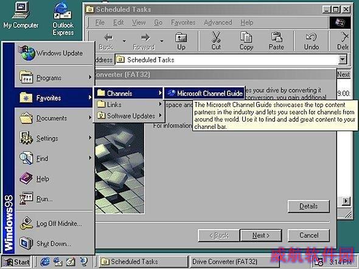
Task: Open the Advanced menu
Action: point(218,22)
